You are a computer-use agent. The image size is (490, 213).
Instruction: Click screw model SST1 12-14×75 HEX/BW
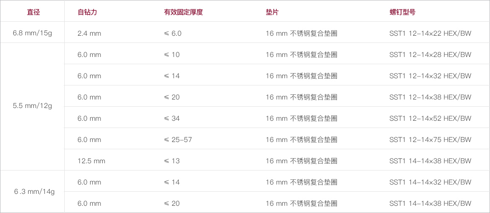coord(430,140)
